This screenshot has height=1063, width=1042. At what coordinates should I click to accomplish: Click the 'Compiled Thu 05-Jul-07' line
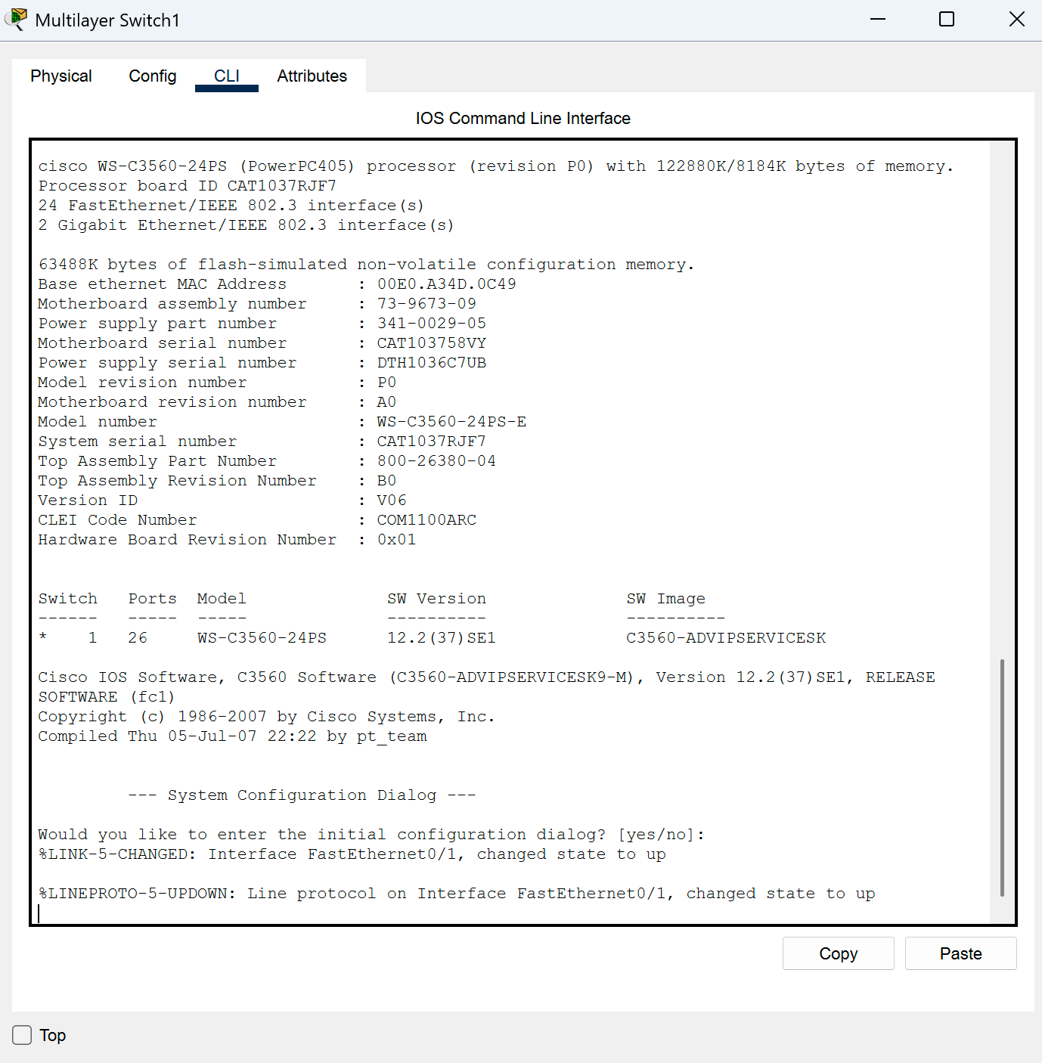pos(233,736)
